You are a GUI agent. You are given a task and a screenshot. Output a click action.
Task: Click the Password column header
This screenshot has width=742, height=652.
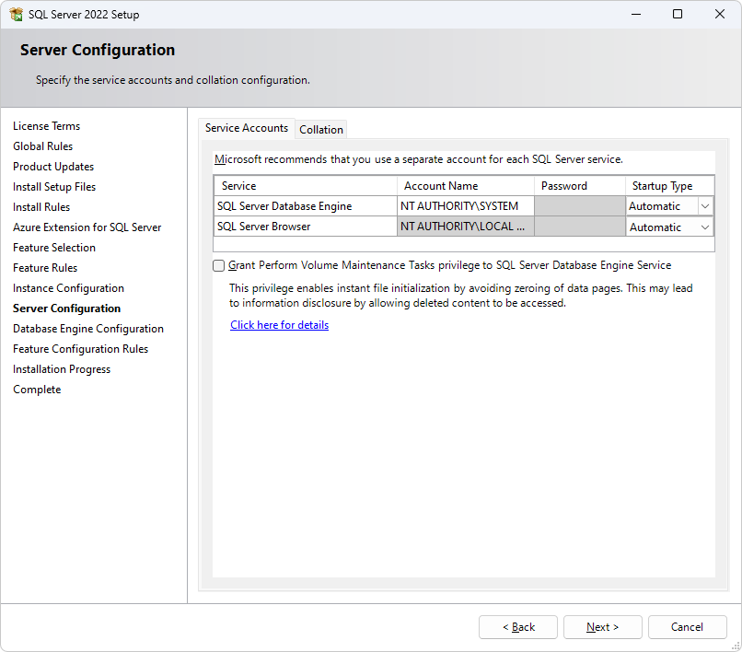pyautogui.click(x=580, y=186)
